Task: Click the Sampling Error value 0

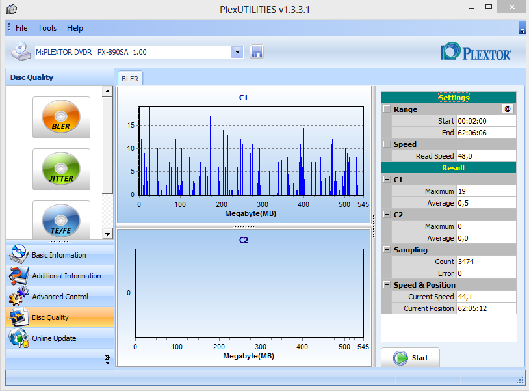Action: tap(487, 273)
